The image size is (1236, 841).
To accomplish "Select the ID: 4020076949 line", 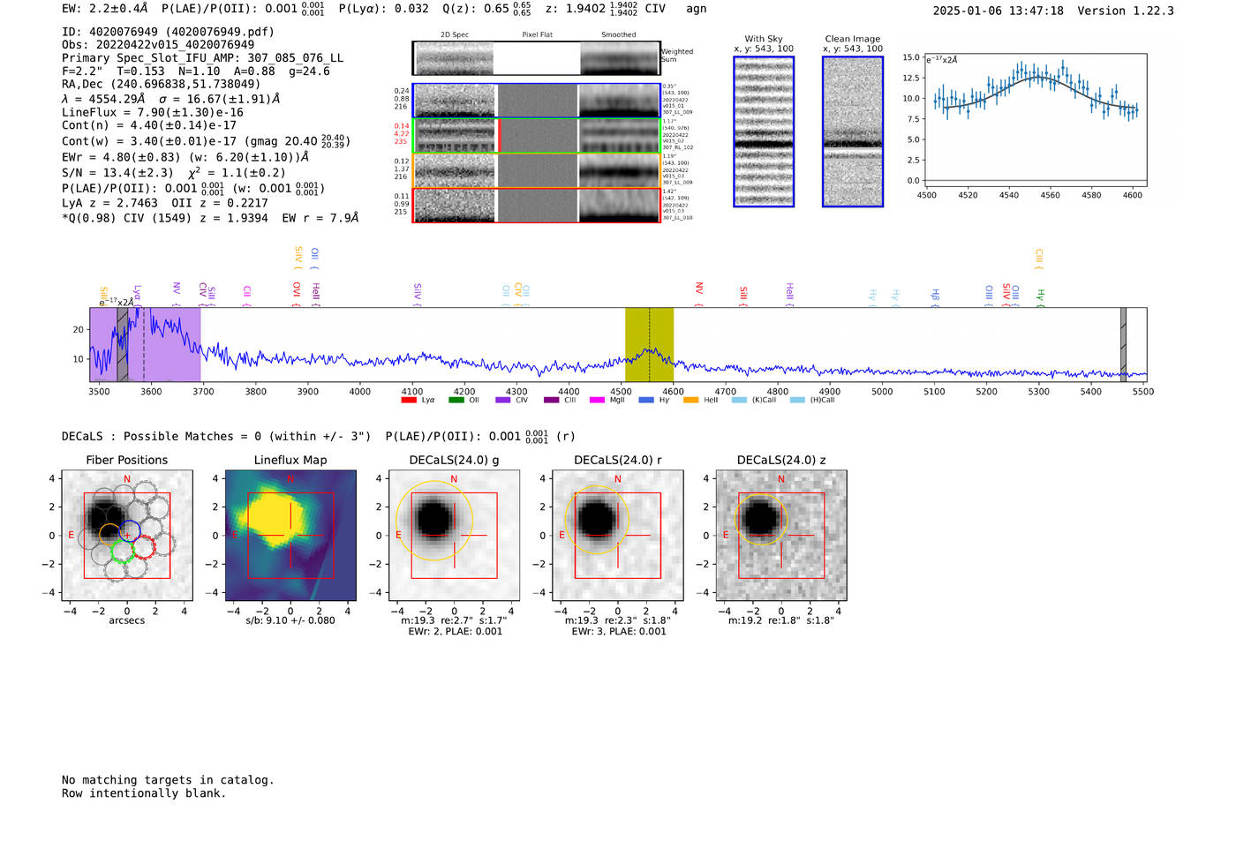I will 168,32.
